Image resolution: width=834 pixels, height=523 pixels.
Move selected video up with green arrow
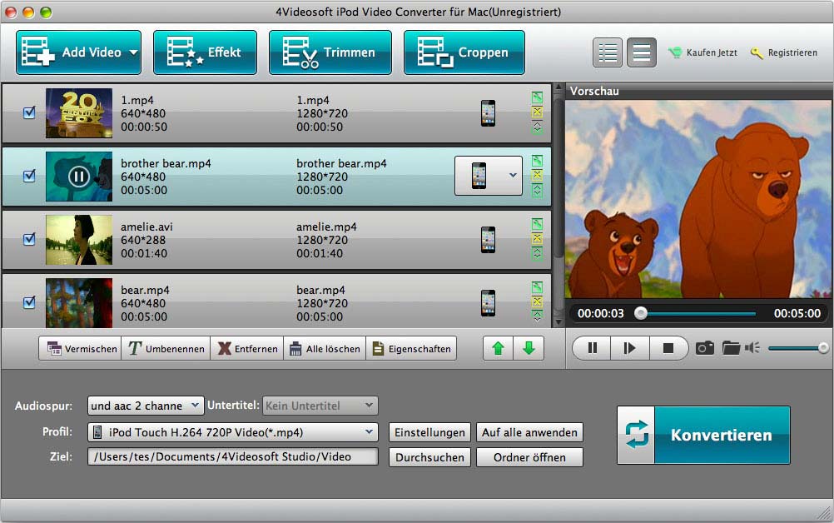[498, 348]
